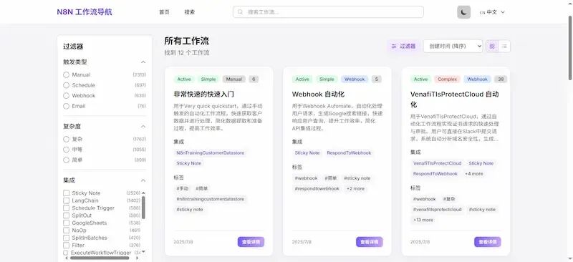This screenshot has height=262, width=573.
Task: Click the integrations list scroll-right arrow
Action: 137,258
